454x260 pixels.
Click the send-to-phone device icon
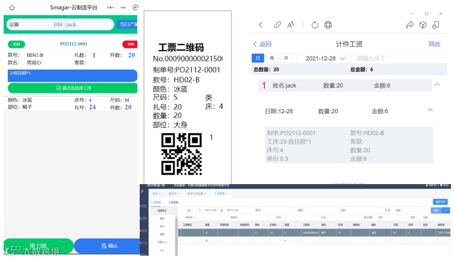(436, 25)
